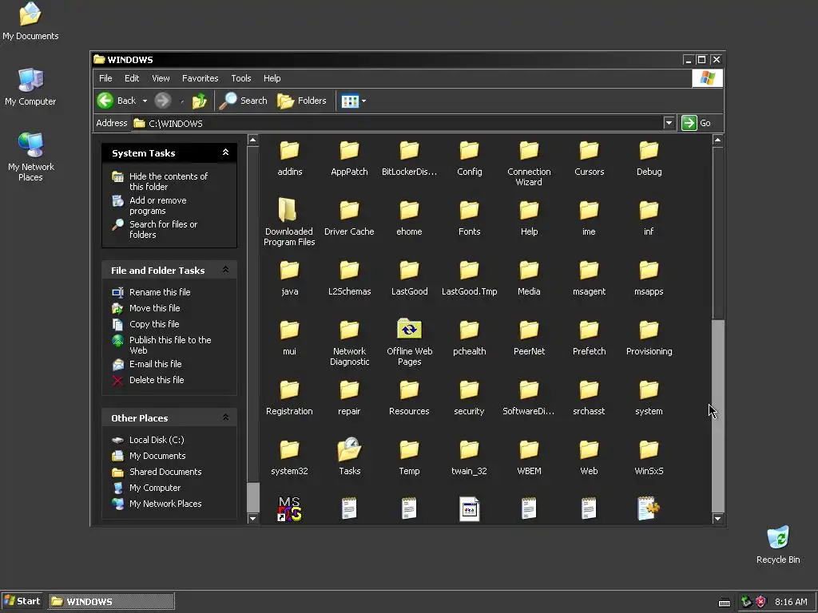Select the Cursors folder
The width and height of the screenshot is (818, 613).
pos(589,159)
